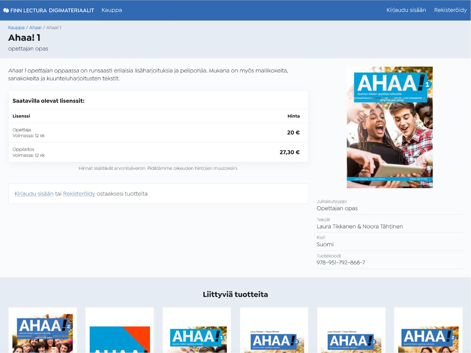Click the 27,30 € price

290,153
